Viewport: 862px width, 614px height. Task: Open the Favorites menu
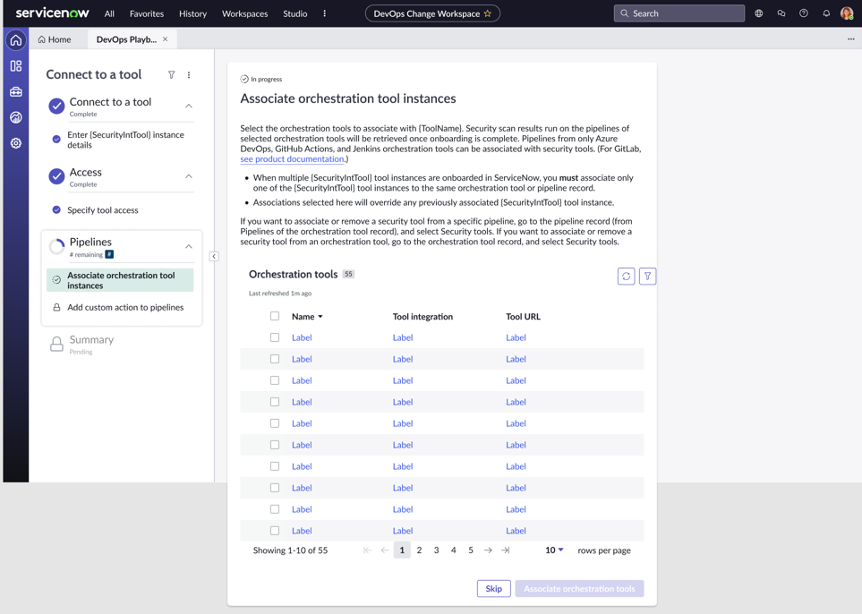click(147, 13)
